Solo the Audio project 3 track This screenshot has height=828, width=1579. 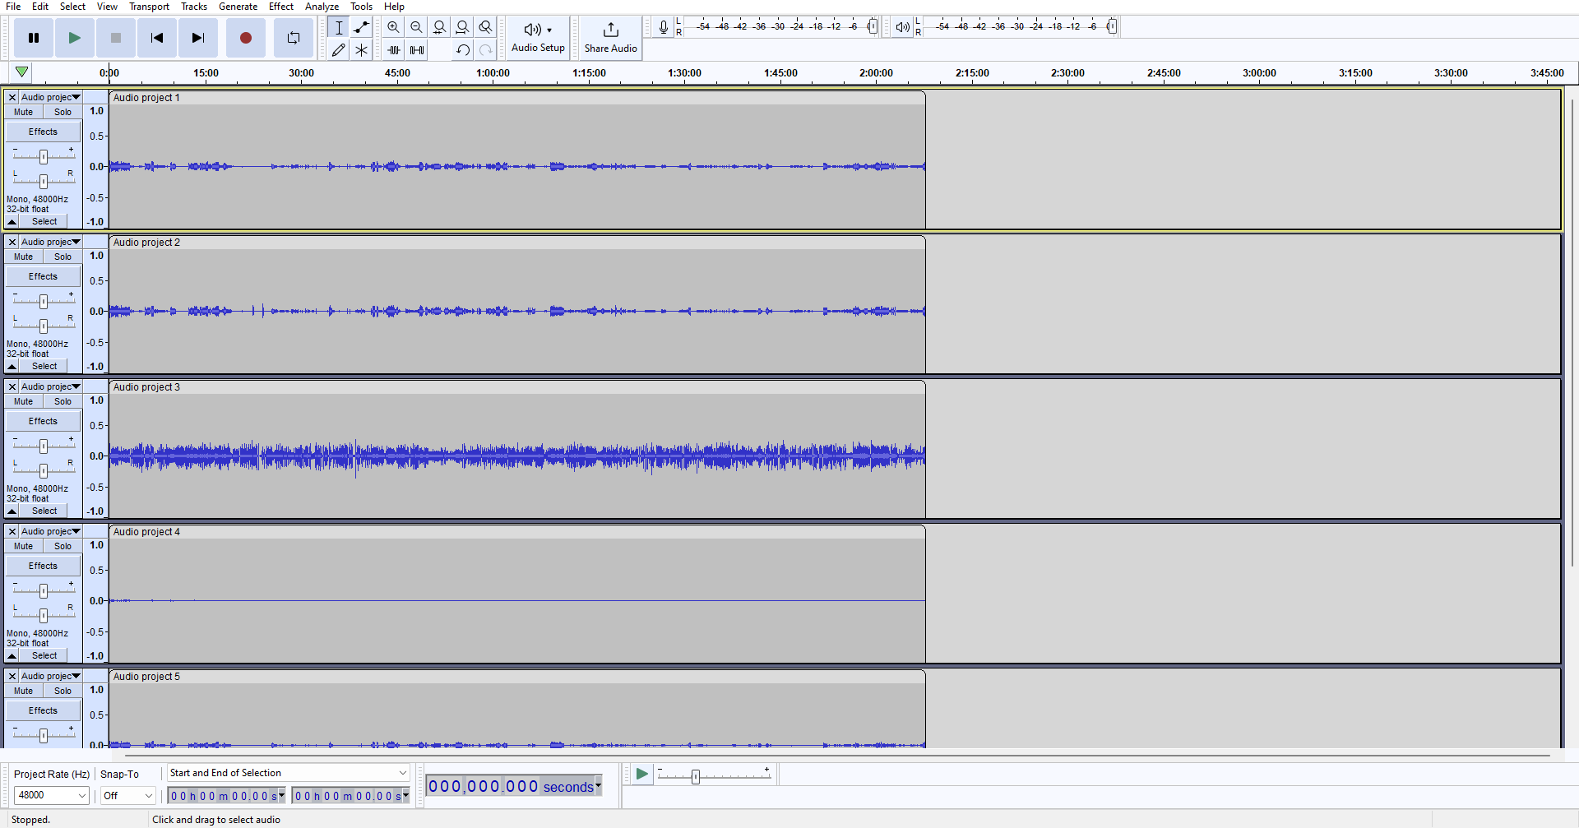63,401
